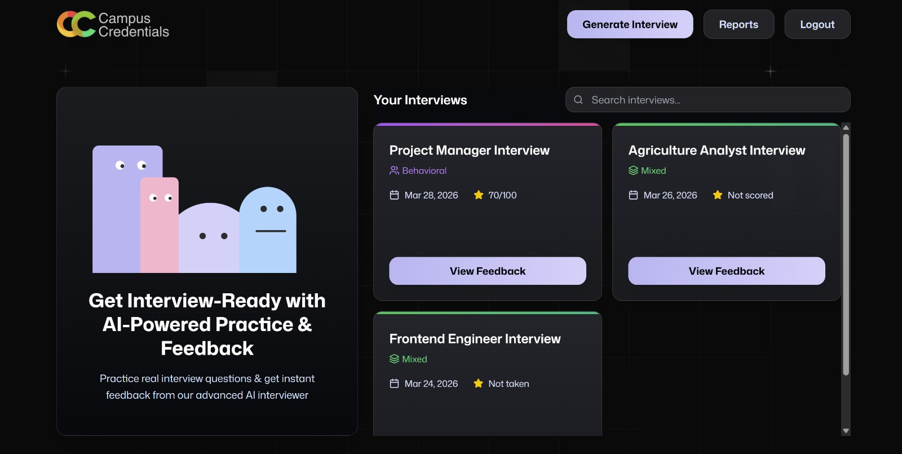The image size is (902, 454).
Task: Log out using the Logout button
Action: click(x=817, y=24)
